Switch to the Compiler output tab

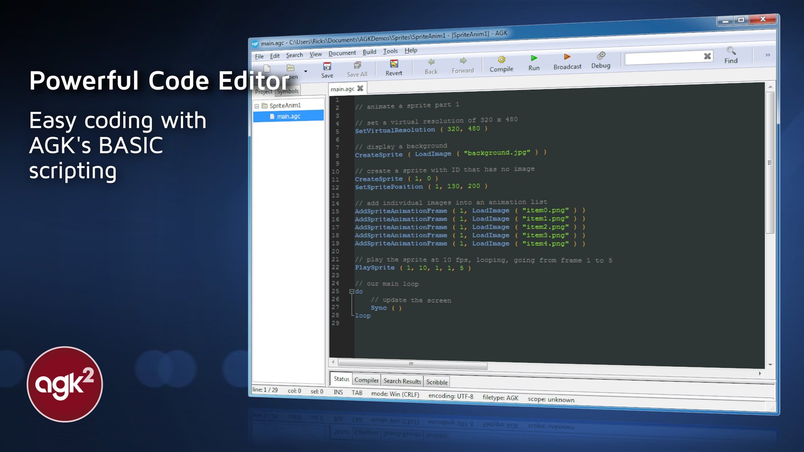[366, 380]
